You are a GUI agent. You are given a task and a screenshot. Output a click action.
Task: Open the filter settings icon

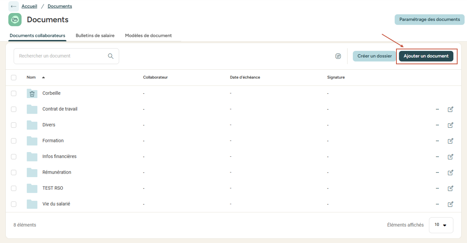(338, 56)
